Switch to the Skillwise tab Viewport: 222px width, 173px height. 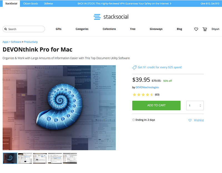pos(48,4)
